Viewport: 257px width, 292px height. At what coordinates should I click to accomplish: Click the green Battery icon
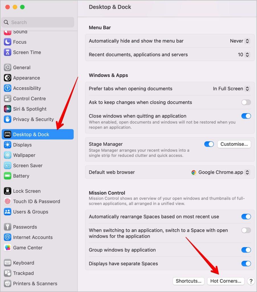point(7,176)
